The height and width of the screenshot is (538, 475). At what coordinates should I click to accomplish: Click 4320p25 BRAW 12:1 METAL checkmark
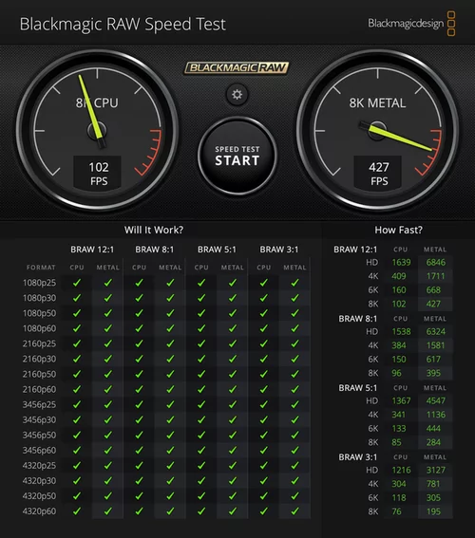(108, 466)
